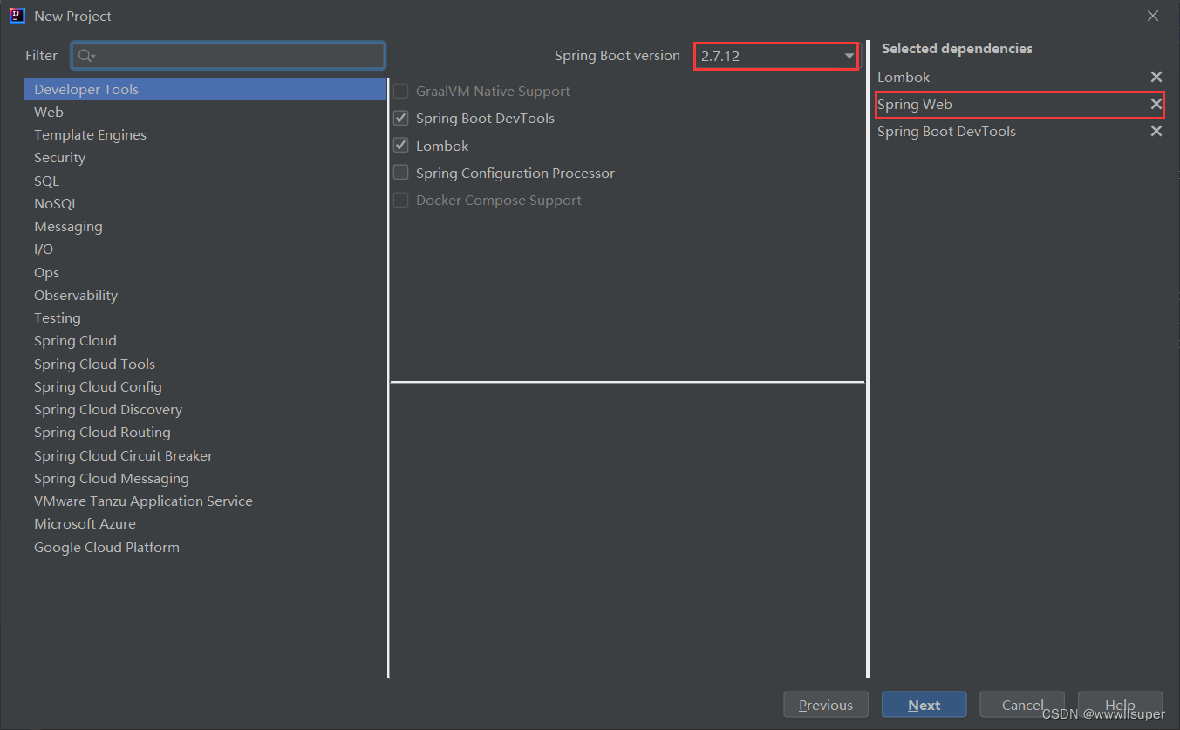Screen dimensions: 1180x730
Task: Toggle GraalVM Native Support checkbox
Action: click(401, 91)
